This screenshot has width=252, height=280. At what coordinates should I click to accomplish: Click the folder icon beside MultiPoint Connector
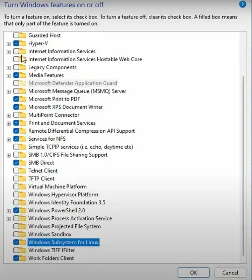(23, 115)
